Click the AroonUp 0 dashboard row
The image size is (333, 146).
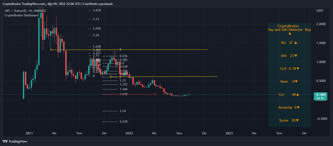[289, 107]
